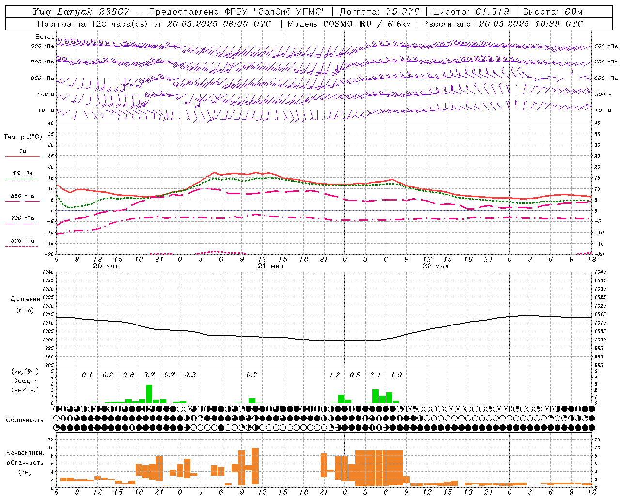This screenshot has width=620, height=496.
Task: Click the solid red line sample under '2м'
Action: coord(22,157)
